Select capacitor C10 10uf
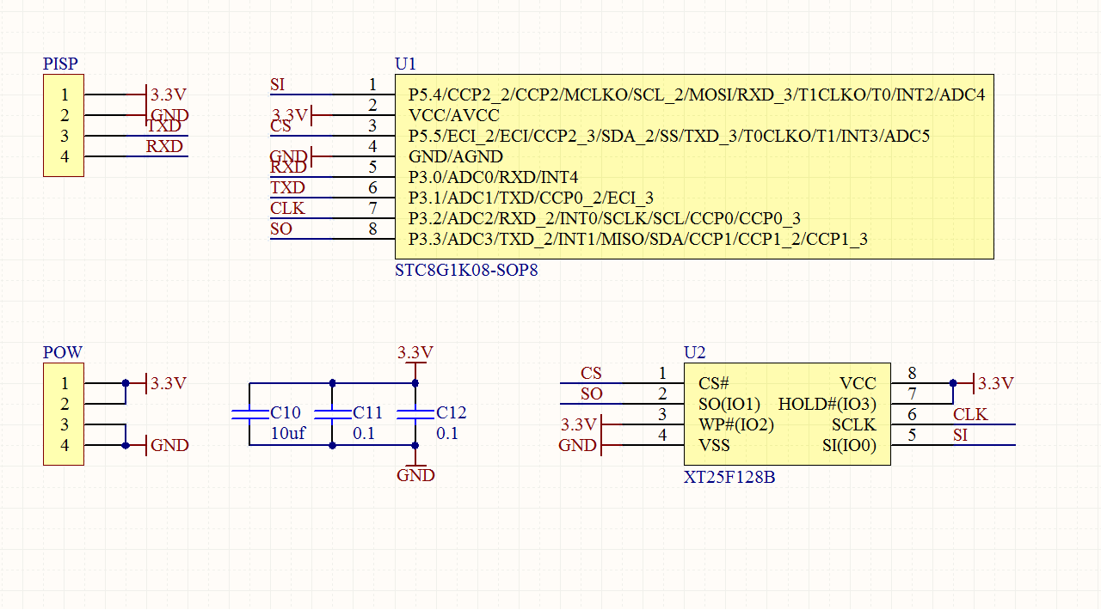The width and height of the screenshot is (1101, 610). tap(249, 414)
